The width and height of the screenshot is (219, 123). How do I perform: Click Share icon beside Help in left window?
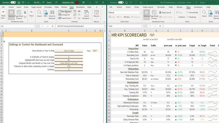(96, 7)
